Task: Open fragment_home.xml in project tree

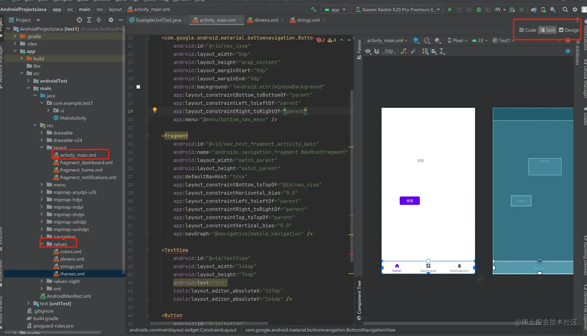Action: click(x=81, y=170)
